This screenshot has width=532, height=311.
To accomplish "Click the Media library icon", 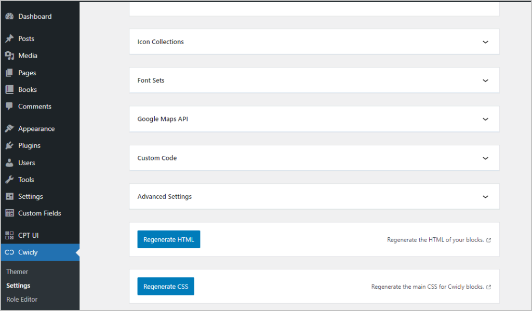I will coord(9,56).
